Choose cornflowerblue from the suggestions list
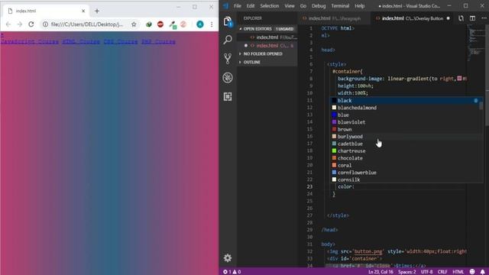The image size is (489, 275). (x=406, y=172)
